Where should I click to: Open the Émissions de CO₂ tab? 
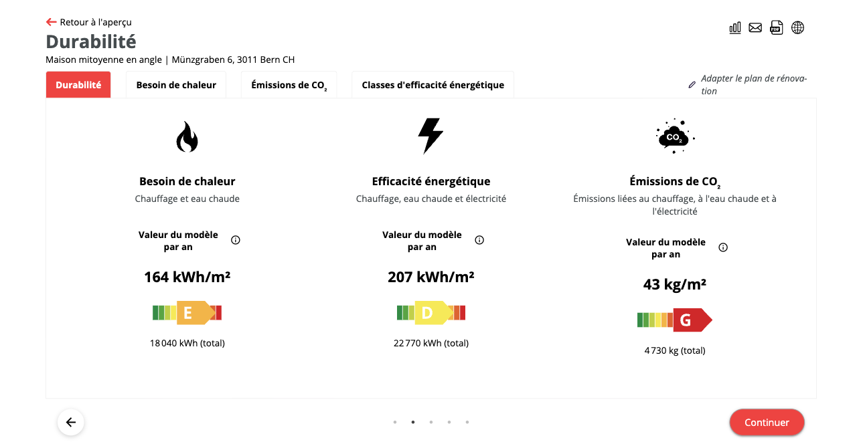pyautogui.click(x=289, y=85)
